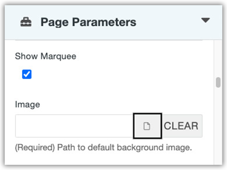Click the CLEAR button
227x170 pixels.
pyautogui.click(x=182, y=126)
